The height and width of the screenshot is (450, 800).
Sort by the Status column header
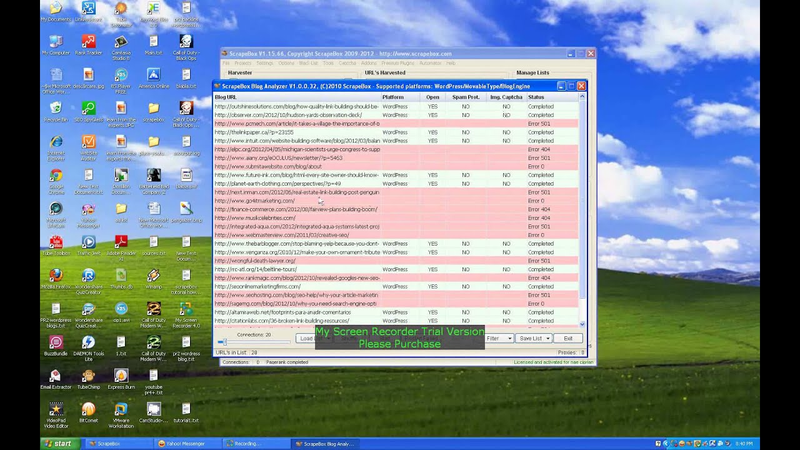pyautogui.click(x=552, y=97)
